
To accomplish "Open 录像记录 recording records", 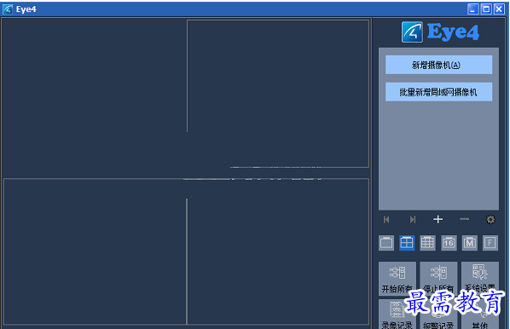I will tap(397, 315).
